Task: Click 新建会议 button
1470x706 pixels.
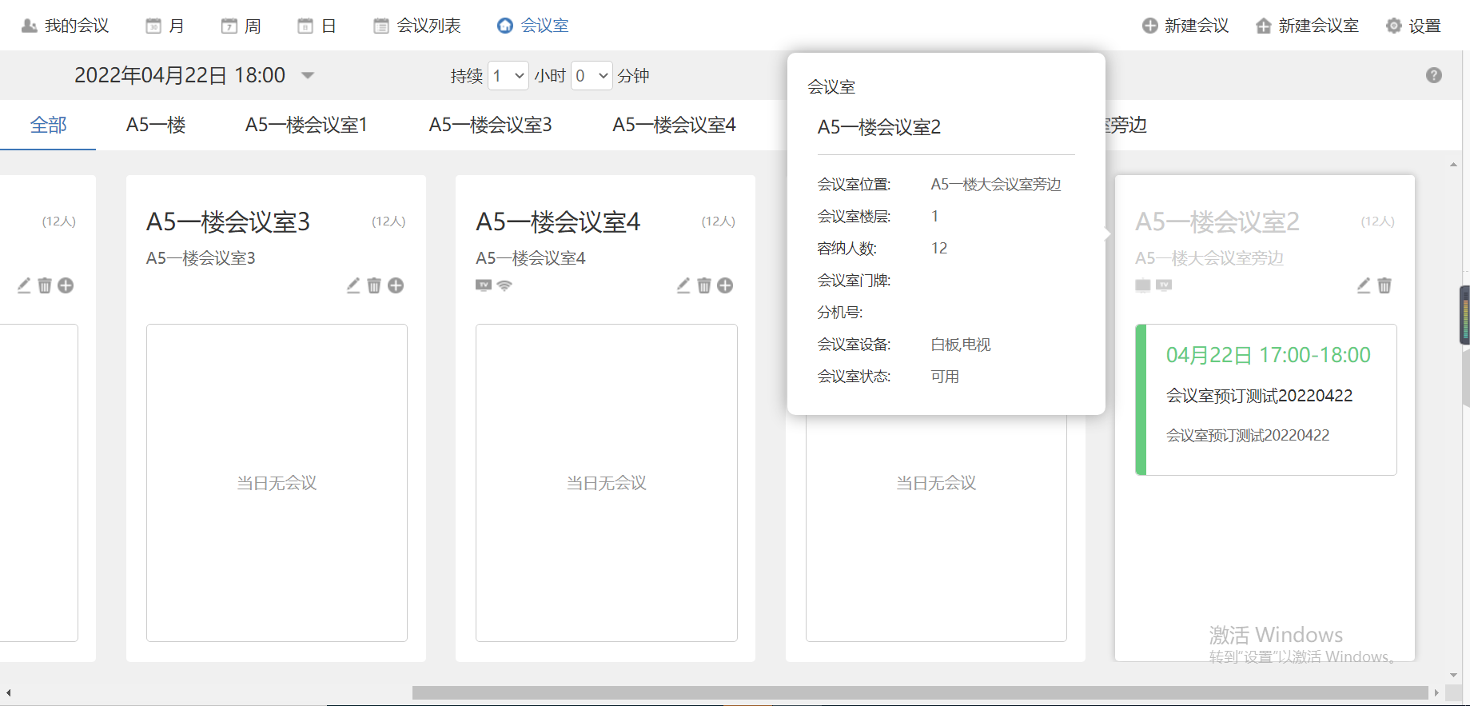Action: pyautogui.click(x=1185, y=26)
